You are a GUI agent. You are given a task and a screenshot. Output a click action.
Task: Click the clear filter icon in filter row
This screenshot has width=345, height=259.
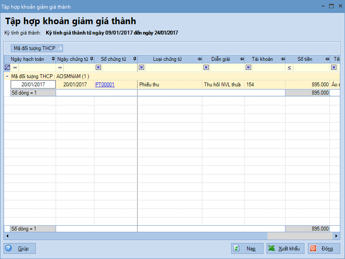pyautogui.click(x=7, y=67)
